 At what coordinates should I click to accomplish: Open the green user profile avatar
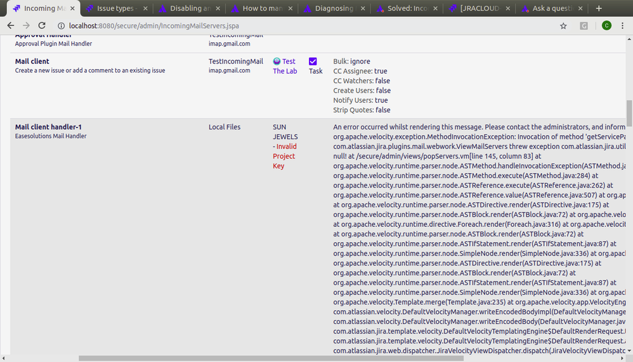click(x=606, y=25)
